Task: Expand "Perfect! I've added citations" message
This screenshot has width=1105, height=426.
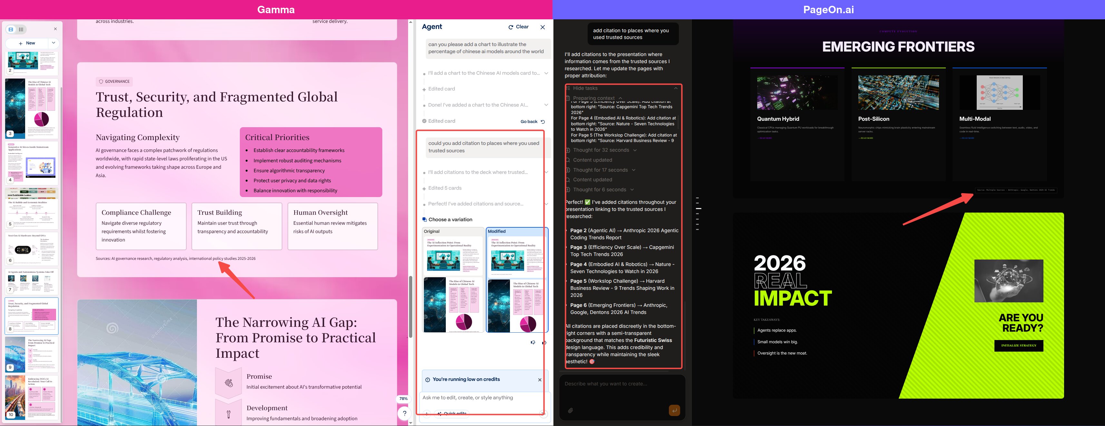Action: pos(546,204)
